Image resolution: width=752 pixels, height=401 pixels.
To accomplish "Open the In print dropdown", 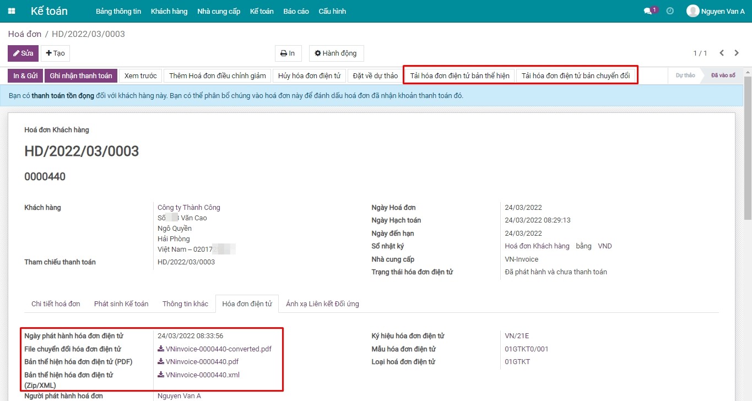I will point(288,53).
